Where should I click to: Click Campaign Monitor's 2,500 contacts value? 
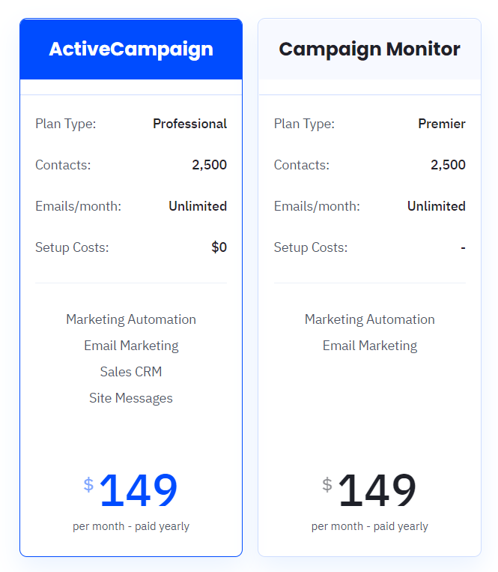click(448, 165)
